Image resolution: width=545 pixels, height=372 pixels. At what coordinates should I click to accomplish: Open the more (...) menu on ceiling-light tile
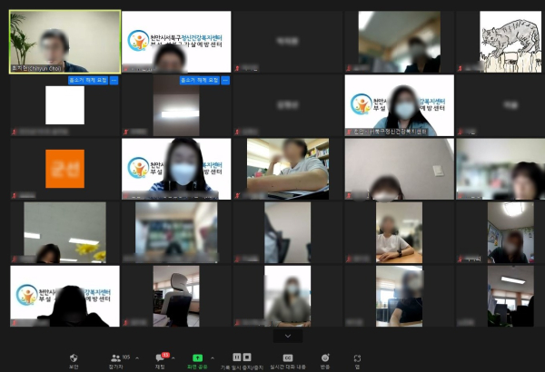click(226, 81)
